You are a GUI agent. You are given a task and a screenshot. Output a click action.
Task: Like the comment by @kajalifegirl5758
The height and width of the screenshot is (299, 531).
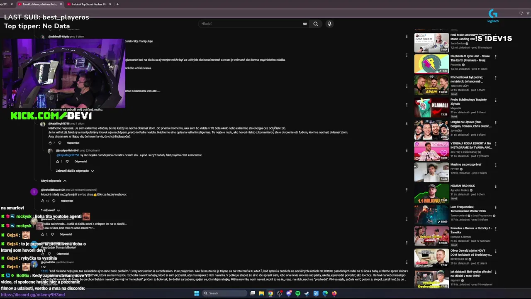coord(50,143)
